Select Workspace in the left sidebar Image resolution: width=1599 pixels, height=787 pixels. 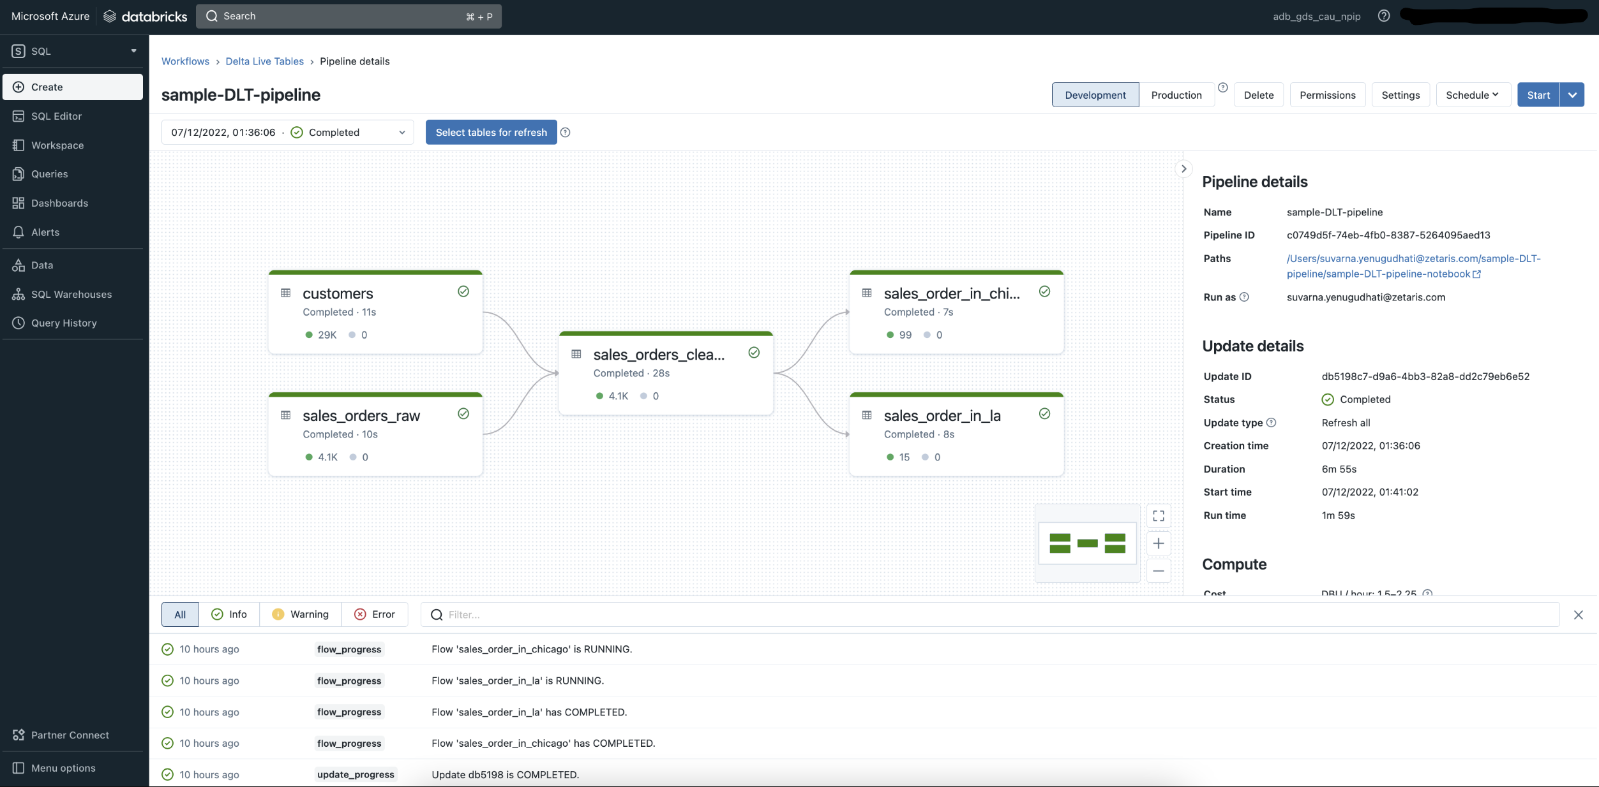point(57,145)
